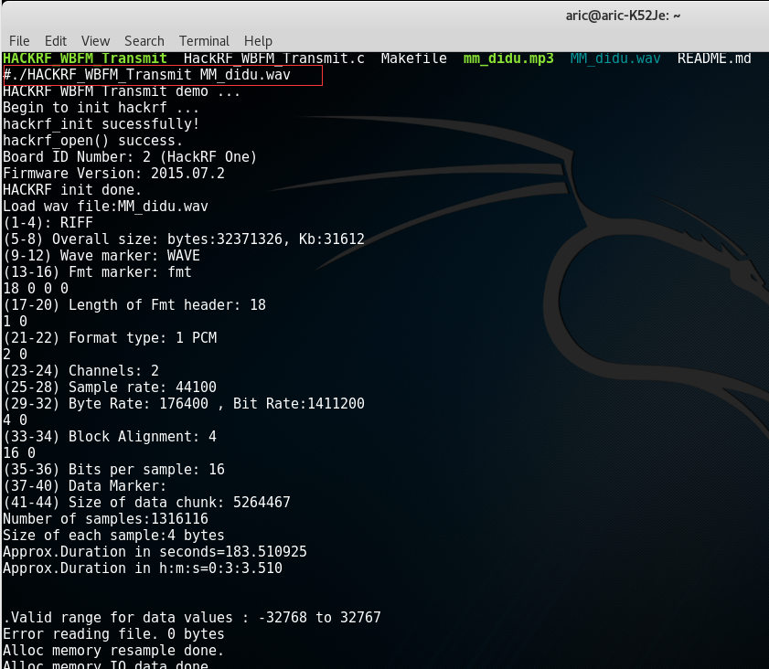Click the 'hackrf_open() success.' line

click(x=92, y=141)
